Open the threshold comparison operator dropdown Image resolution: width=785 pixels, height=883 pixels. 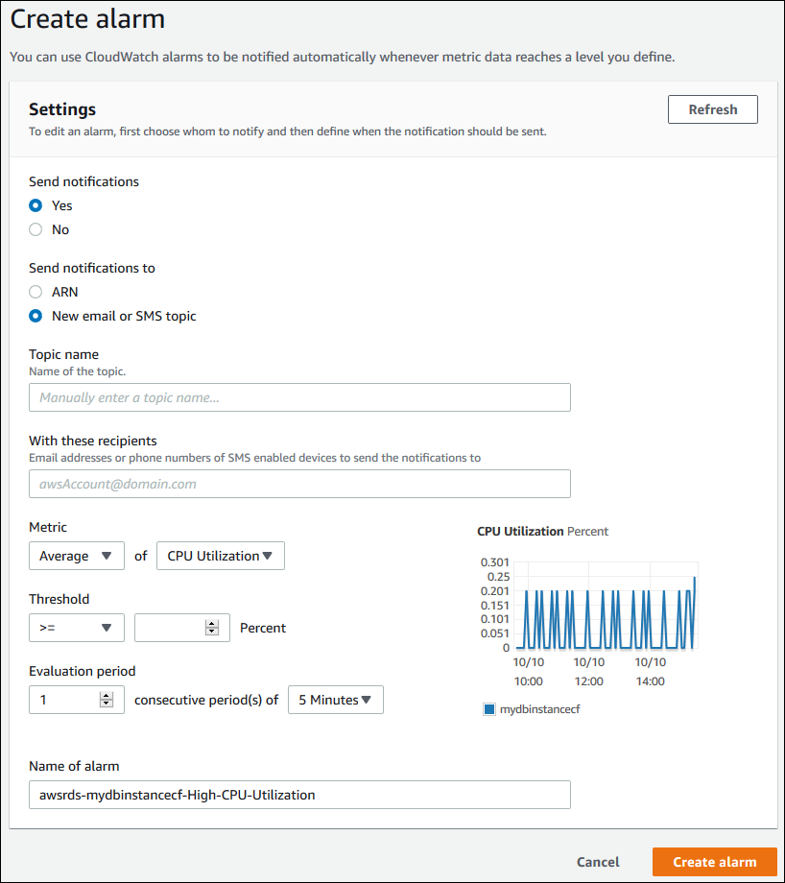click(x=76, y=628)
